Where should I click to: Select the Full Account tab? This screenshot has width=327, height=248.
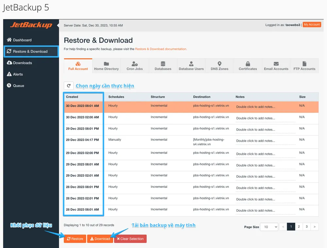pyautogui.click(x=78, y=66)
